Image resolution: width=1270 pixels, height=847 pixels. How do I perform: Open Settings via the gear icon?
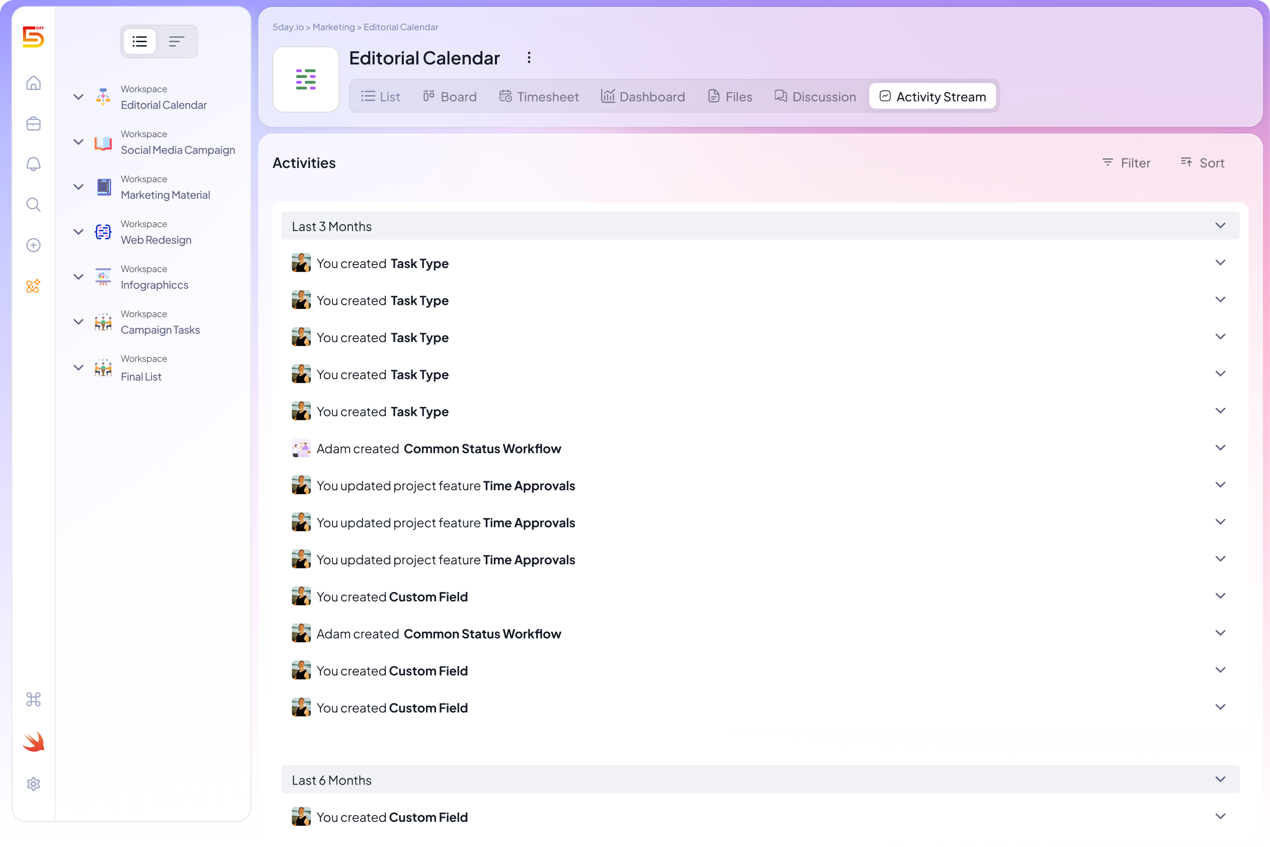tap(33, 784)
